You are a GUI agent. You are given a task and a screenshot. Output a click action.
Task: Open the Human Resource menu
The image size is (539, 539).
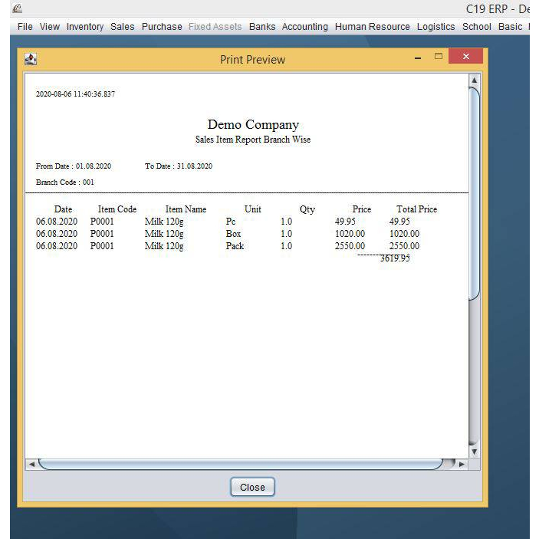[372, 26]
